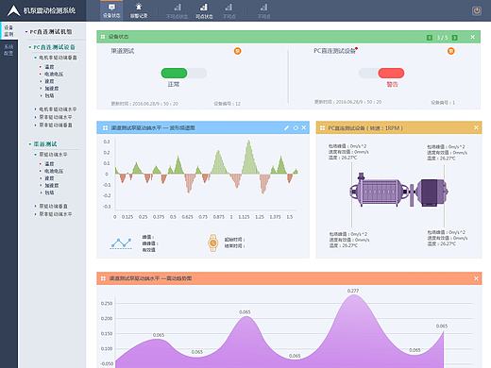491x368 pixels.
Task: Close the yellow PC直连测试设备 motor panel
Action: click(476, 127)
